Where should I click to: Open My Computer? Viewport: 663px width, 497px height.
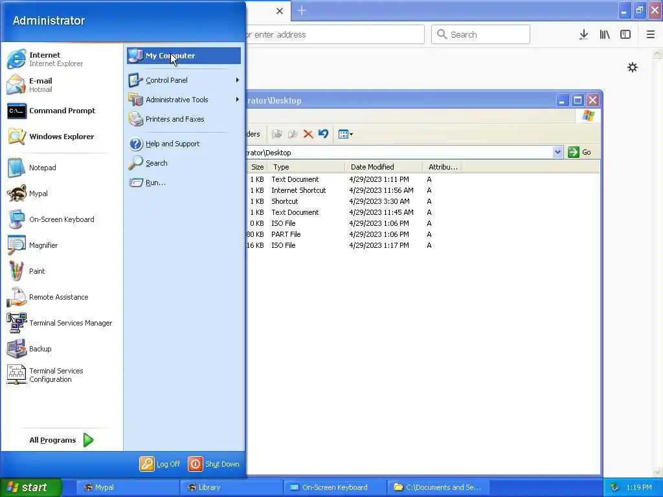pos(183,56)
